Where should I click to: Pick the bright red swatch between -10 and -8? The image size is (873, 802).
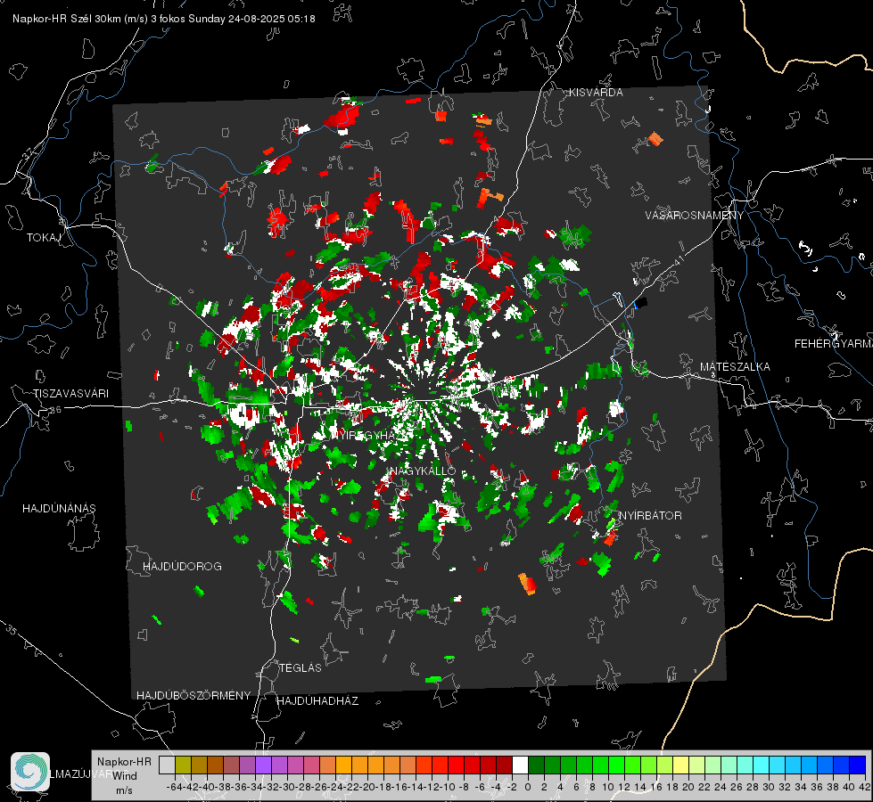[x=456, y=765]
